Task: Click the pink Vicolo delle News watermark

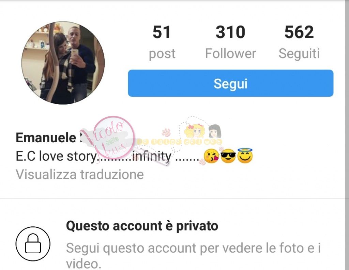Action: 113,138
